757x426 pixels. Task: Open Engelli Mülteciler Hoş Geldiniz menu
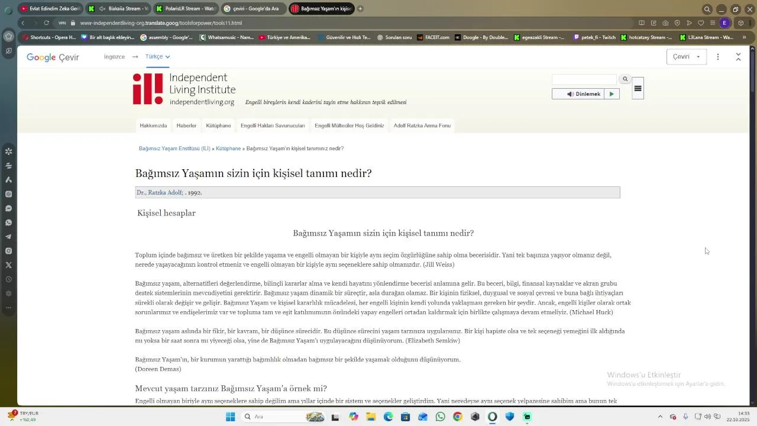click(x=350, y=125)
